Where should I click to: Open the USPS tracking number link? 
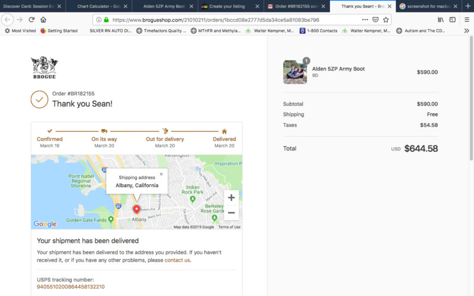66,287
